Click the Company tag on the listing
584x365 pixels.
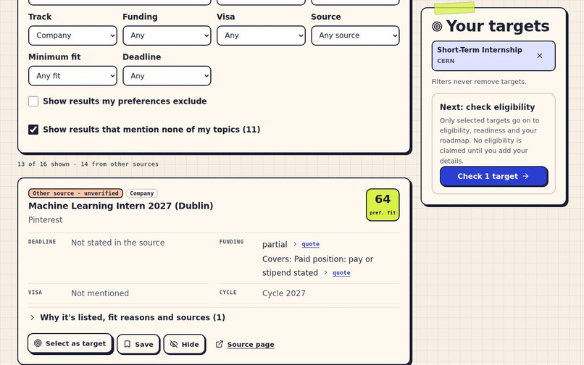click(141, 193)
